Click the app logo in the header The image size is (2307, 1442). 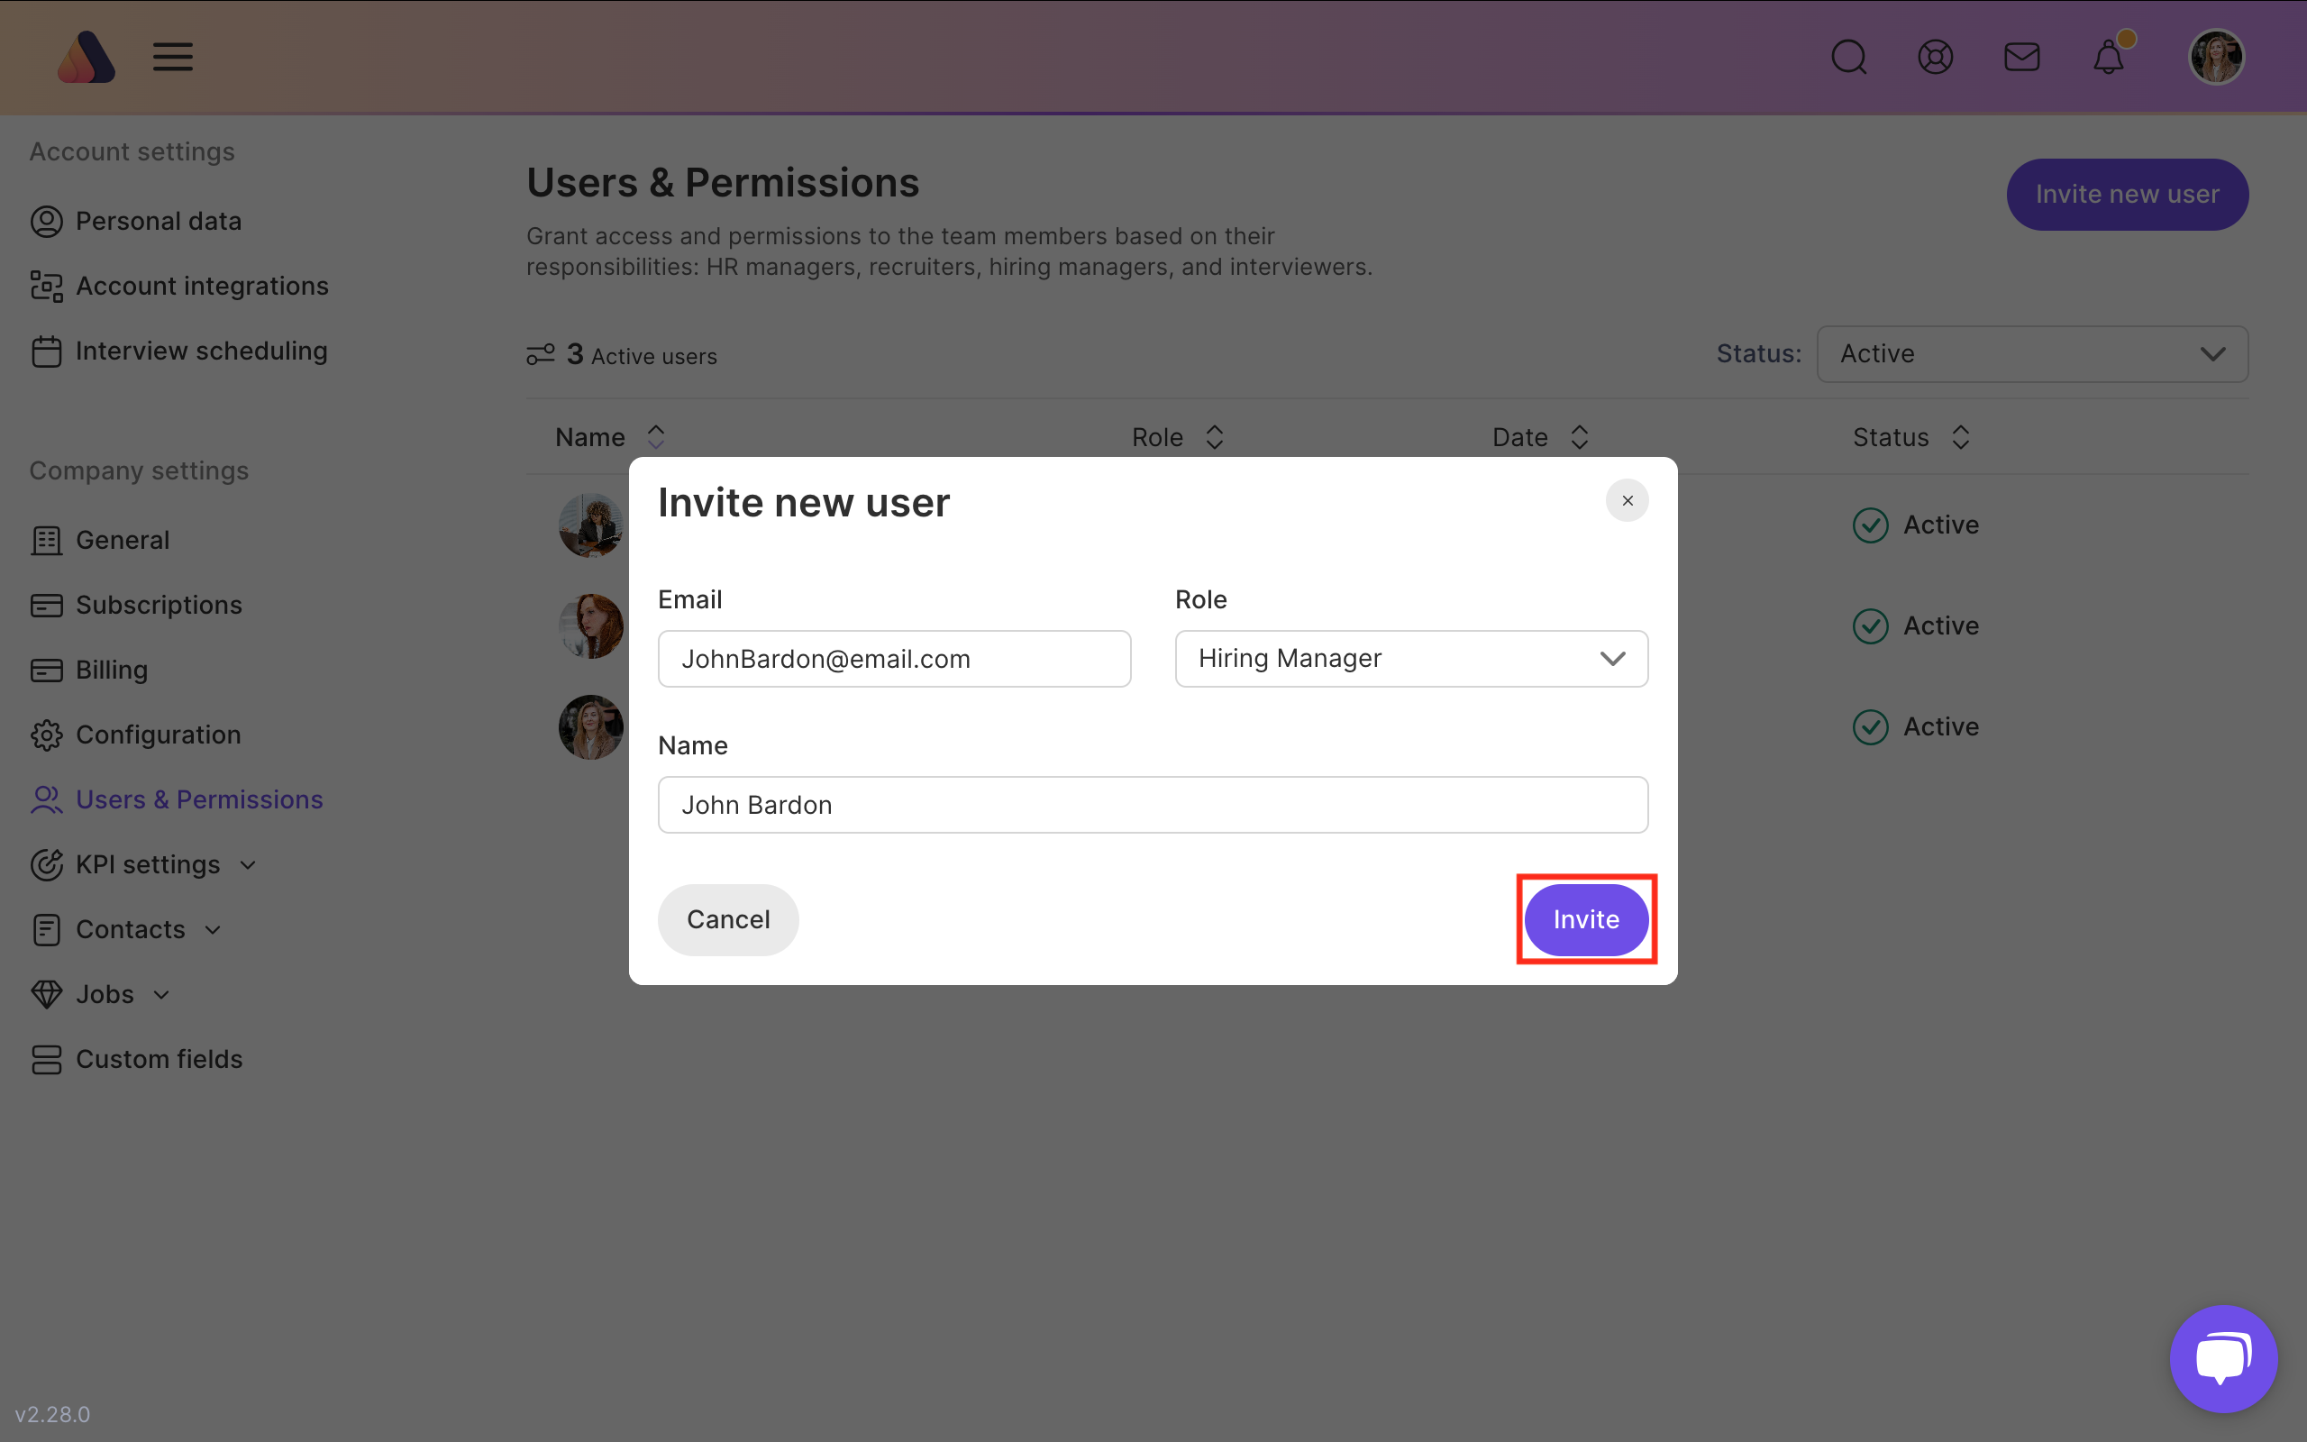click(x=86, y=57)
